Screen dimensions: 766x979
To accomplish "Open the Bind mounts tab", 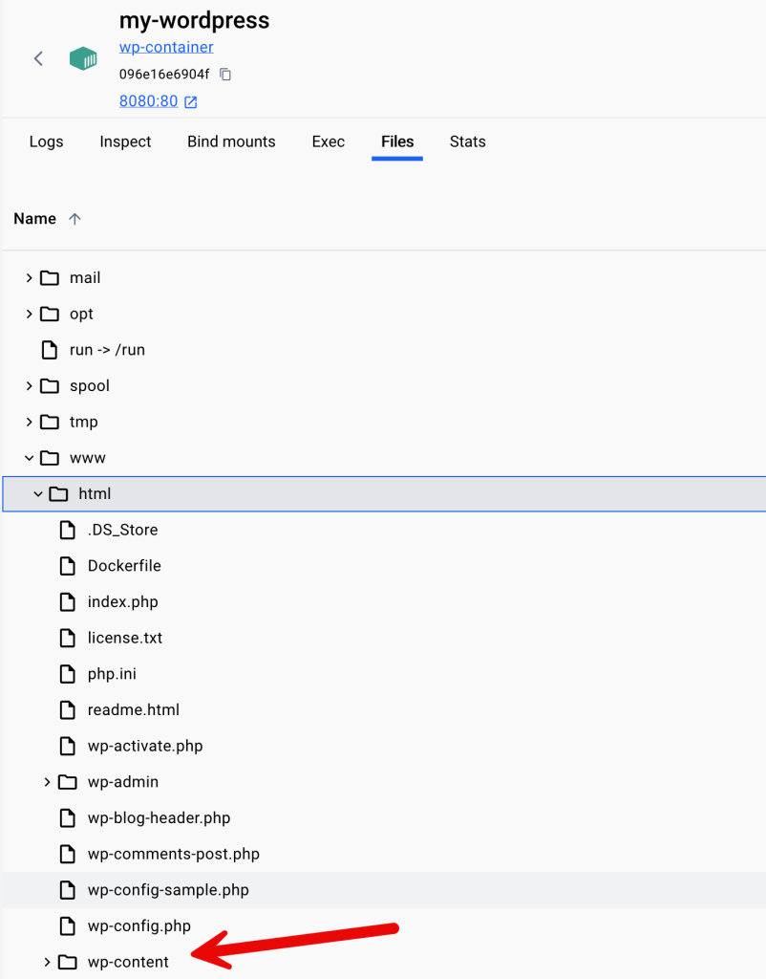I will click(231, 141).
